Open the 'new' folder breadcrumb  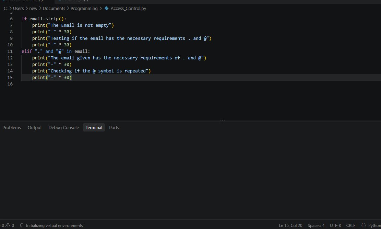[33, 8]
